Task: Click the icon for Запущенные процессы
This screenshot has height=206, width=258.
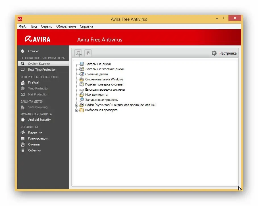Action: tap(82, 100)
